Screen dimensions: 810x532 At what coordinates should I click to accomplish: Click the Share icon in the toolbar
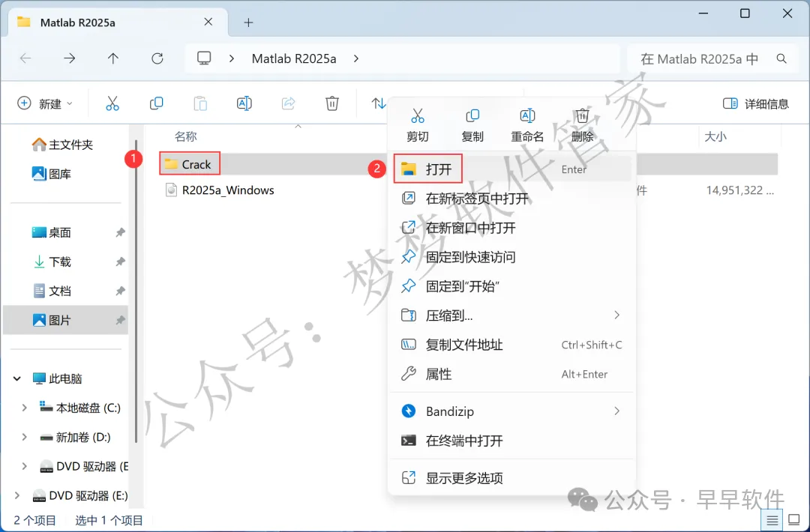(x=288, y=103)
